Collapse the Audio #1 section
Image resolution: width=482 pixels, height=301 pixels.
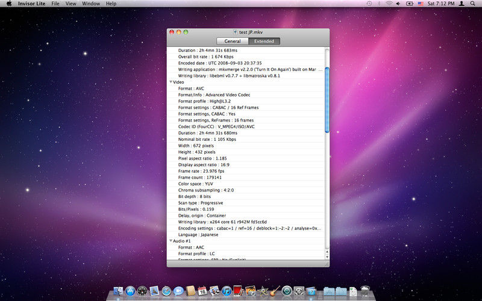(171, 241)
